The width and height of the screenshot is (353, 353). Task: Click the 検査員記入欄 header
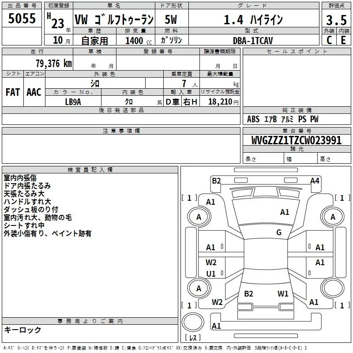click(90, 170)
